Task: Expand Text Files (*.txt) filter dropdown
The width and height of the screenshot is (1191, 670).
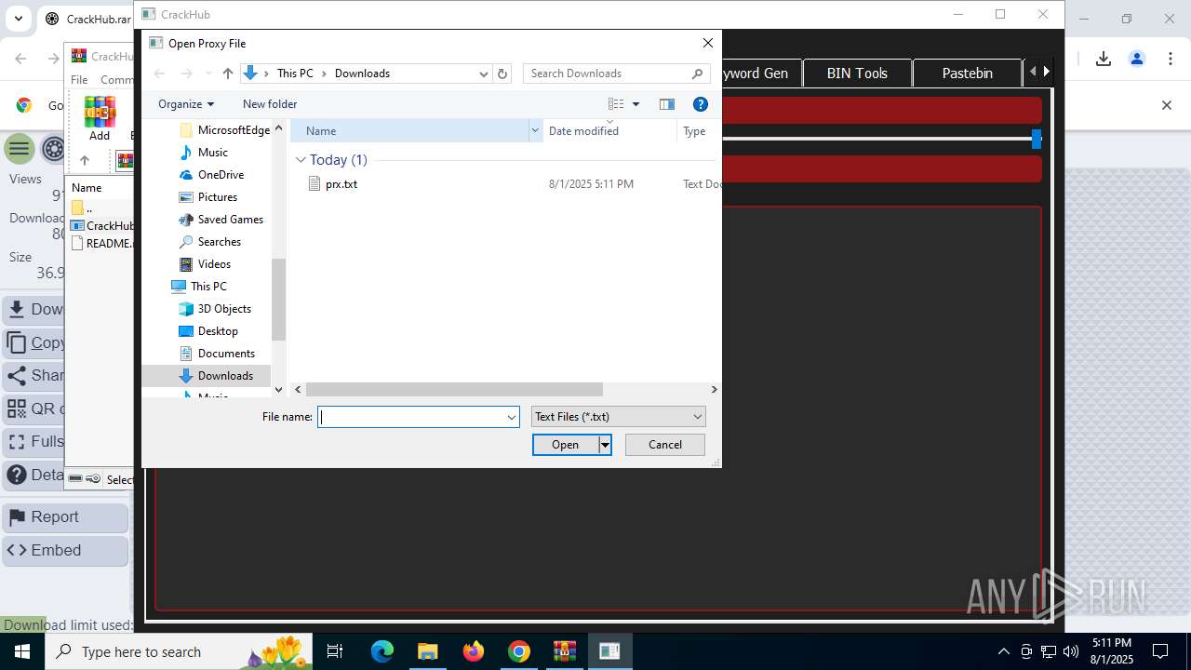Action: pyautogui.click(x=618, y=417)
